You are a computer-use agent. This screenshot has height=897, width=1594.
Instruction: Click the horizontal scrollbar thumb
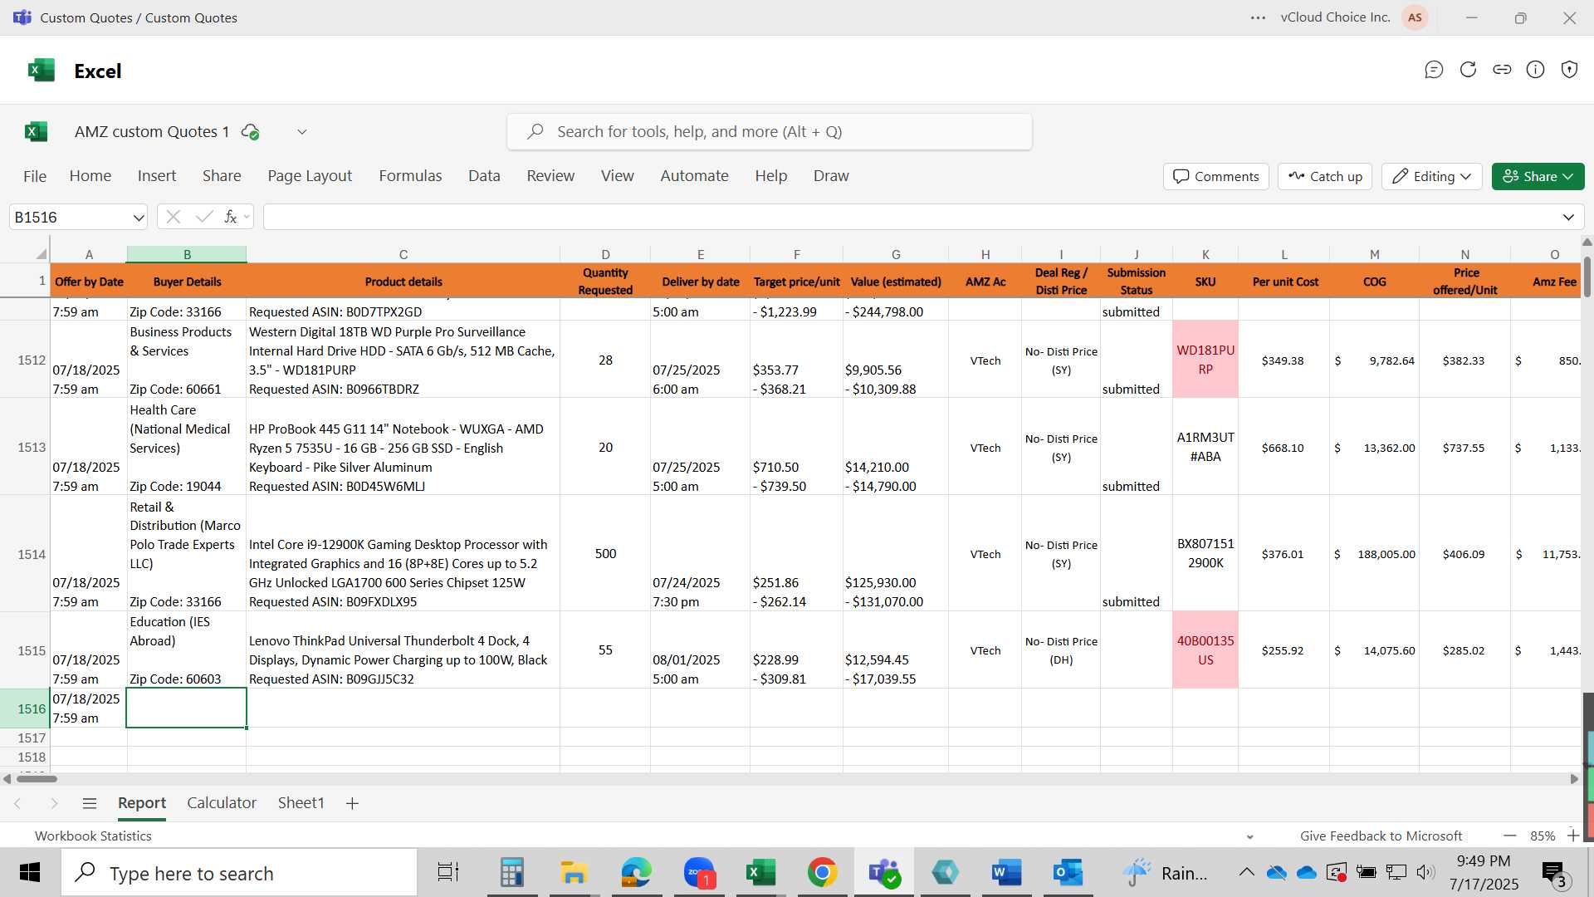[37, 779]
